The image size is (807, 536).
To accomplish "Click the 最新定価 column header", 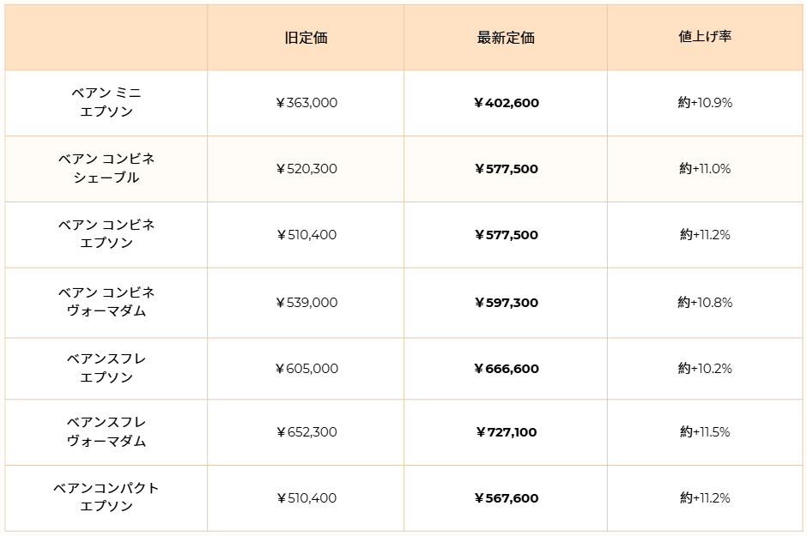I will pos(506,38).
